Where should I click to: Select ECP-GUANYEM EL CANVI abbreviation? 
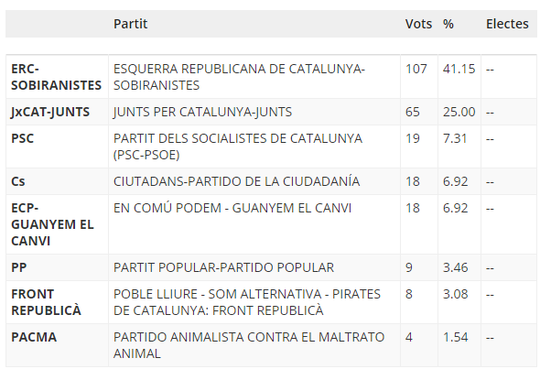click(x=52, y=224)
